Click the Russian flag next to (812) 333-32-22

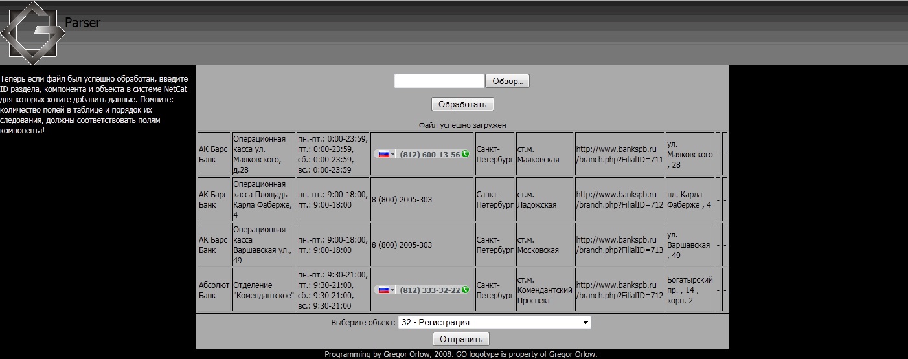[383, 290]
